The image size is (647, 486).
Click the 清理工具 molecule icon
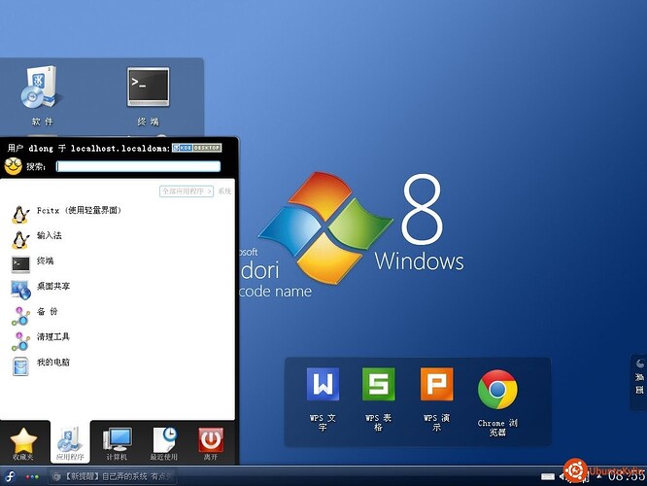[20, 341]
